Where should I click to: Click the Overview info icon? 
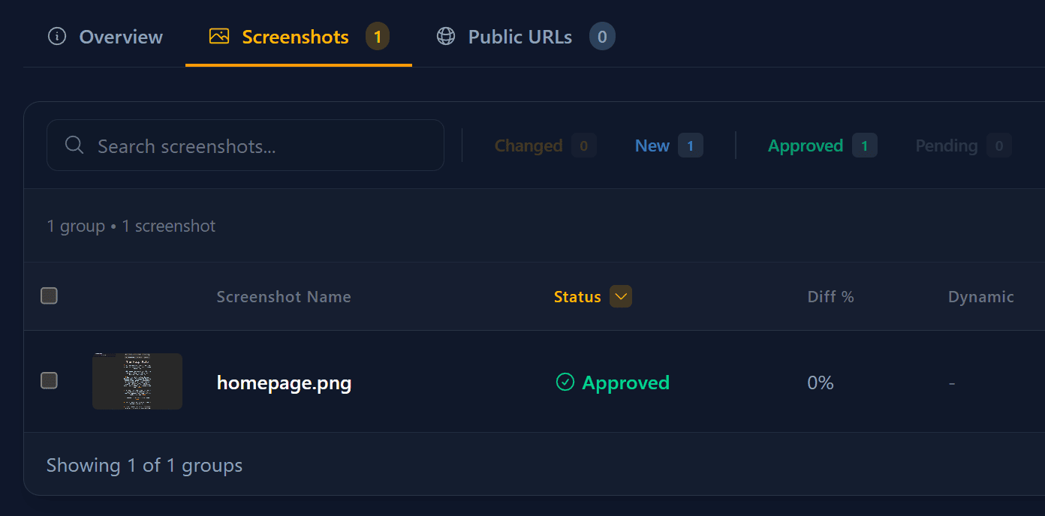point(57,37)
